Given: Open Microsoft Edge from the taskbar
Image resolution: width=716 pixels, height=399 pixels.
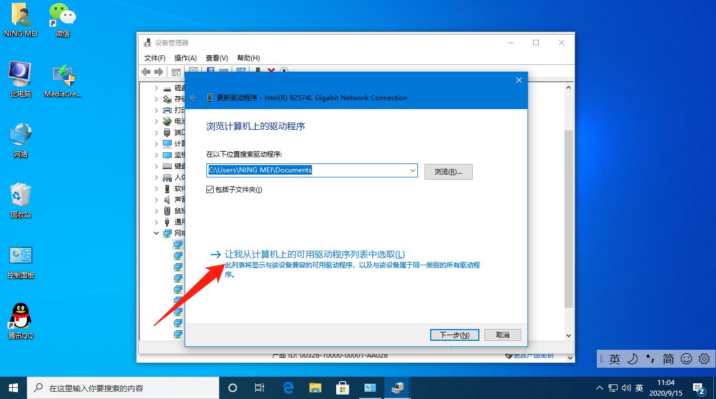Looking at the screenshot, I should click(x=288, y=387).
